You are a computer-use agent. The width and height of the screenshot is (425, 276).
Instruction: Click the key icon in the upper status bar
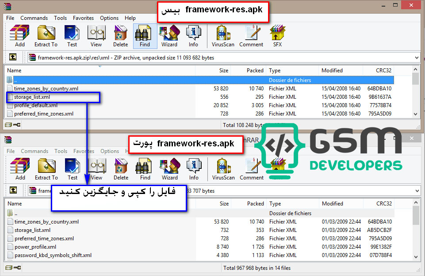tap(17, 125)
